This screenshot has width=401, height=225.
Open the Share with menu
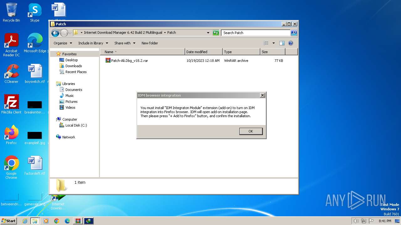[125, 43]
